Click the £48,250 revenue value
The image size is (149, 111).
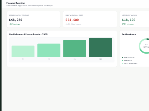pos(15,20)
